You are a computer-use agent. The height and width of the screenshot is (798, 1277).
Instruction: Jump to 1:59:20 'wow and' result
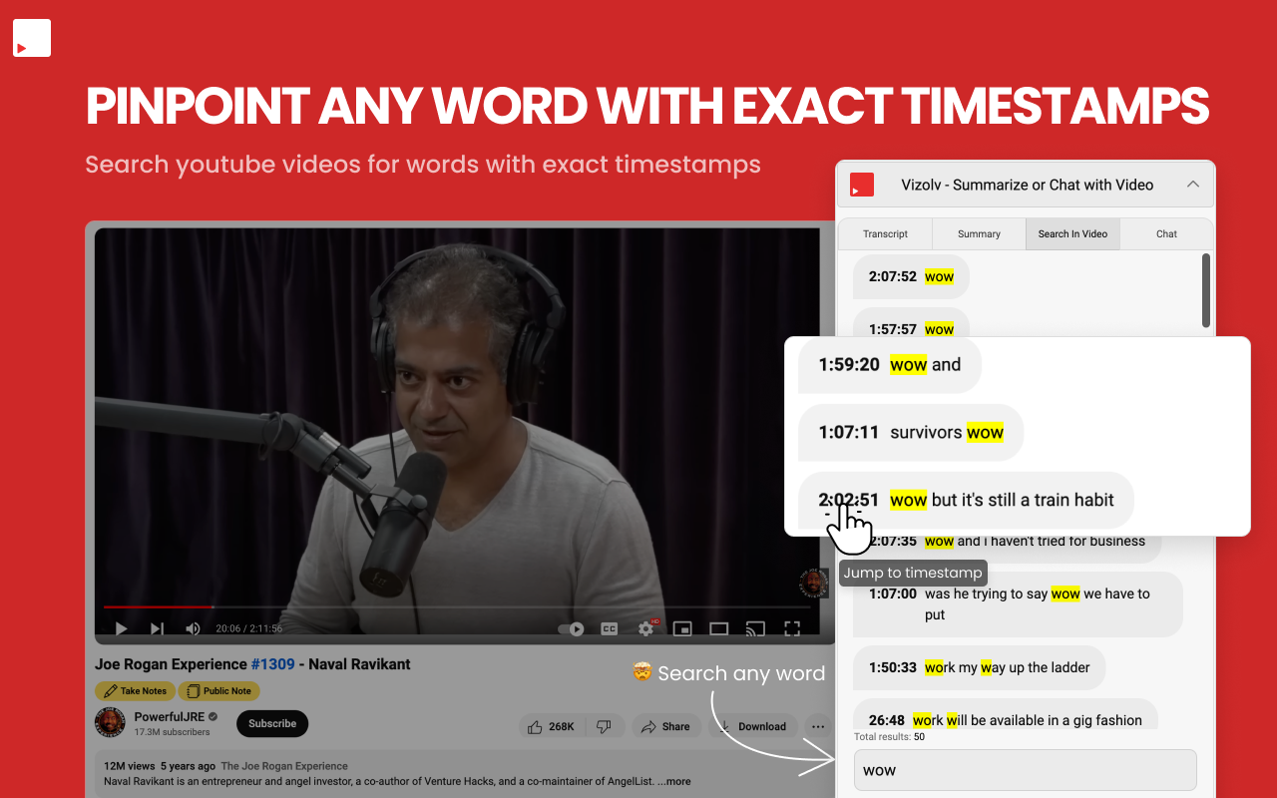[890, 365]
